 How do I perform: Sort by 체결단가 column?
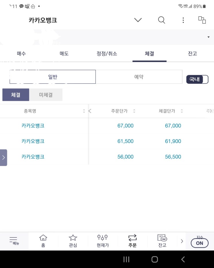coord(182,111)
